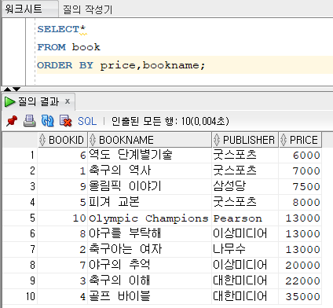Viewport: 333px width, 308px height.
Task: Select the cell 올림픽 이야기
Action: point(150,186)
